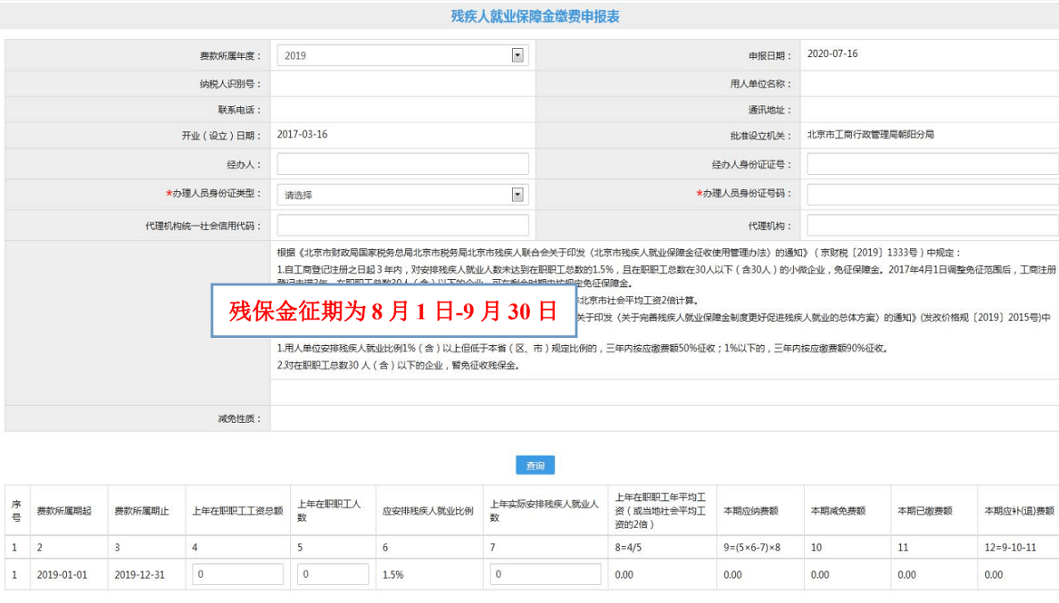Click the 通讯地址 label

click(x=769, y=110)
